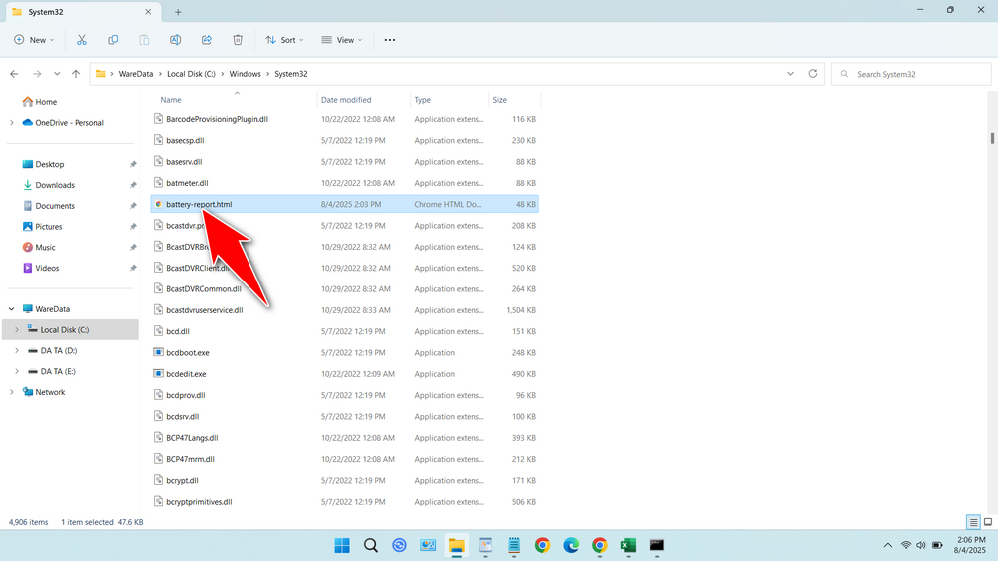998x561 pixels.
Task: Select the bcryptprimitives.dll file
Action: 344,502
